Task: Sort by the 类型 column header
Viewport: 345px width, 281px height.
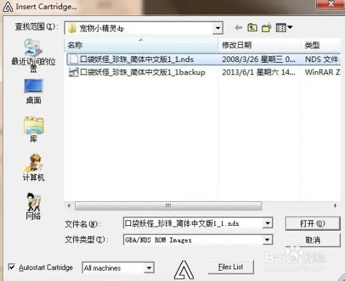Action: click(x=321, y=45)
